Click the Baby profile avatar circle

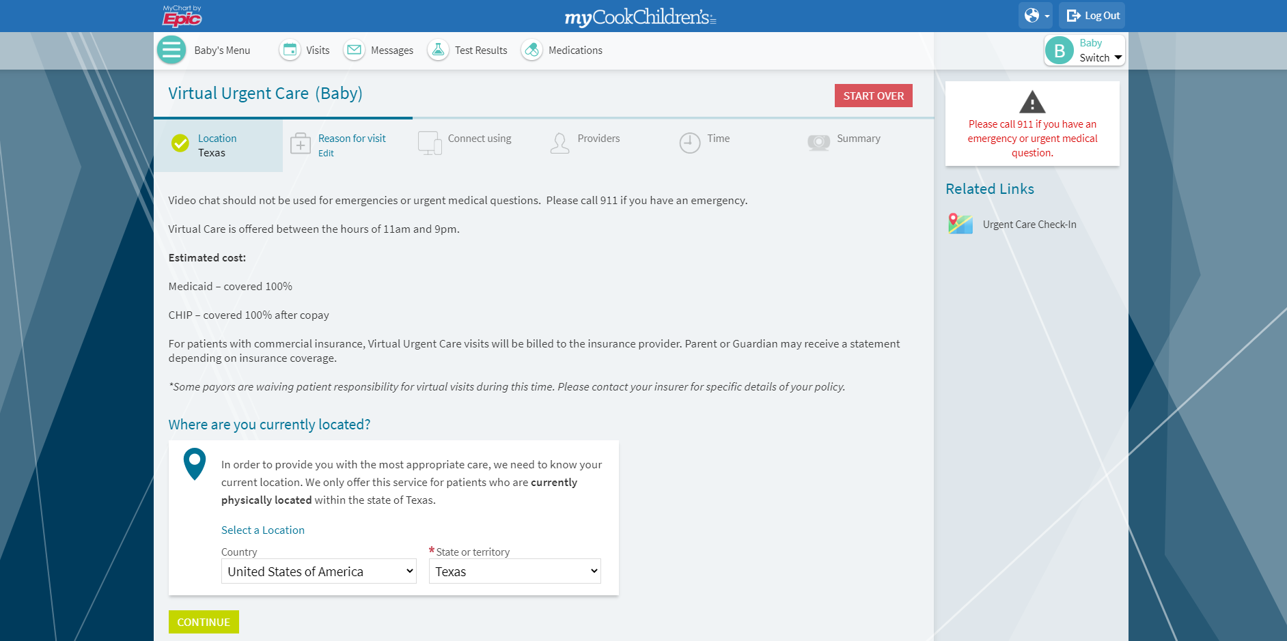[1060, 51]
